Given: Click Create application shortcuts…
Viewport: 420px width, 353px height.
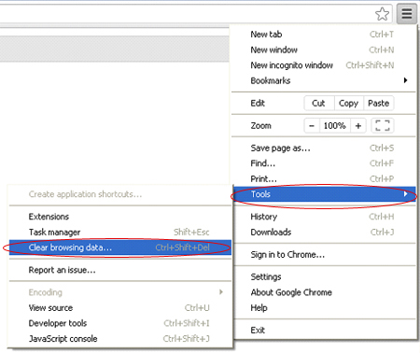Looking at the screenshot, I should coord(120,194).
